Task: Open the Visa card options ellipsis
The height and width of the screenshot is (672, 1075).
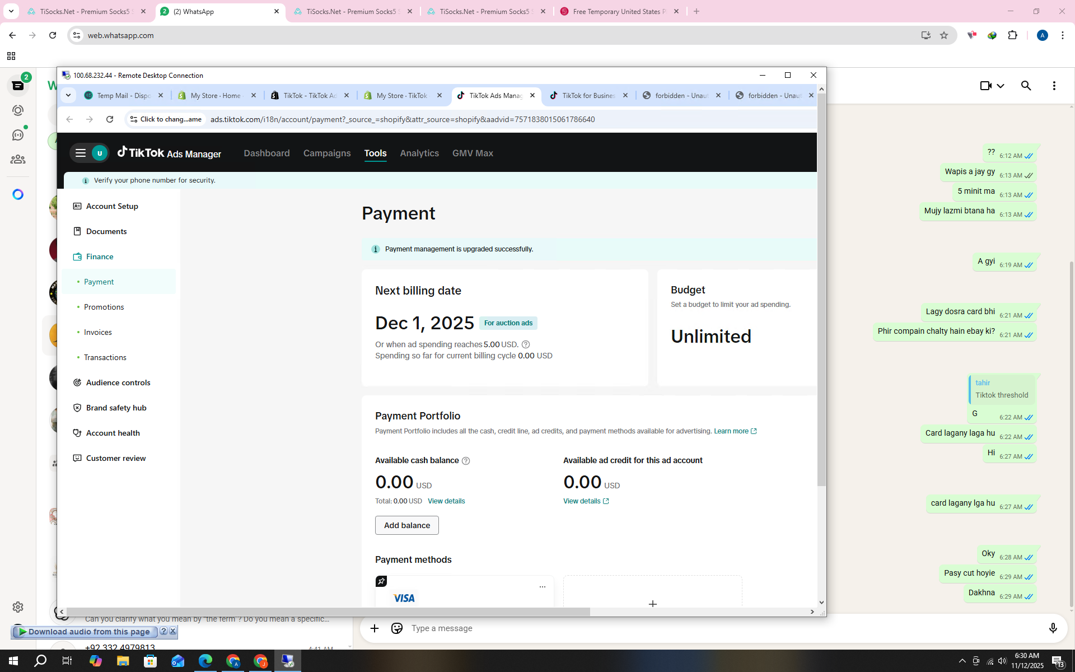Action: [542, 587]
